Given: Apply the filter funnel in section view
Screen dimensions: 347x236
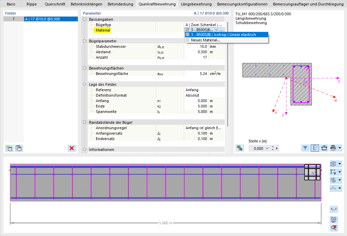Looking at the screenshot, I should coord(305,148).
